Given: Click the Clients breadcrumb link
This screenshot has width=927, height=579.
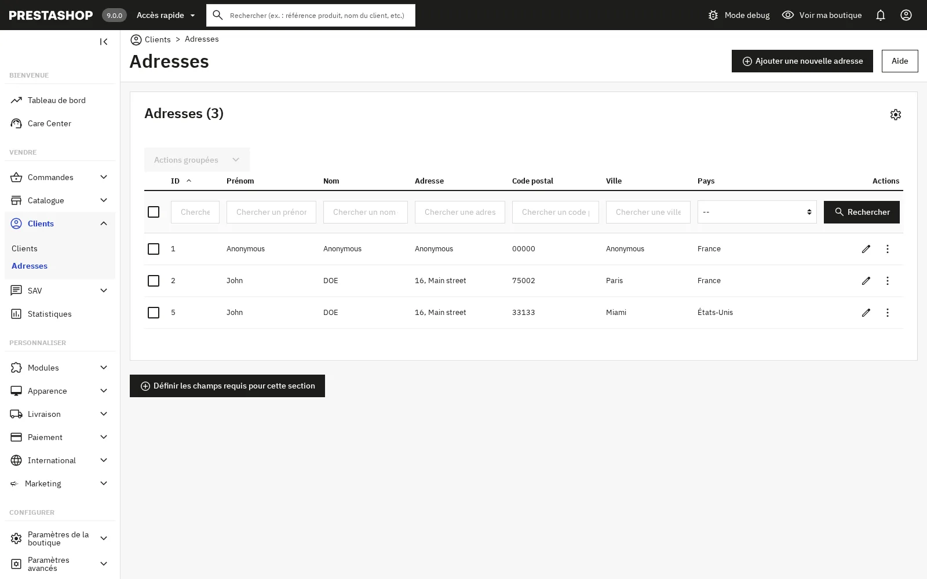Looking at the screenshot, I should (x=158, y=39).
